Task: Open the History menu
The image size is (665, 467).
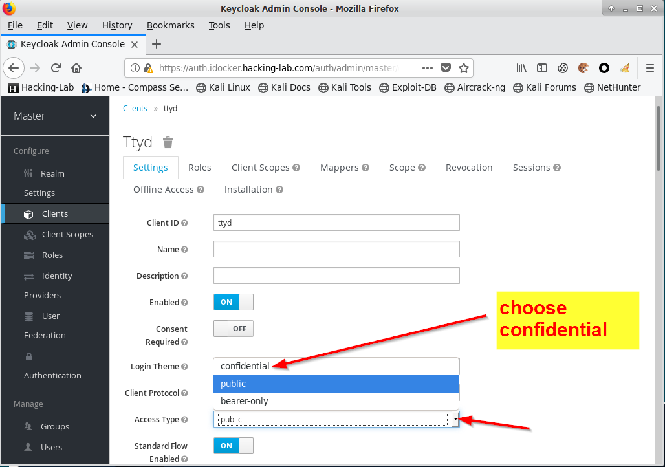Action: pyautogui.click(x=117, y=25)
